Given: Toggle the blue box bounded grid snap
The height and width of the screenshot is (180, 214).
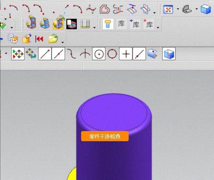Looking at the screenshot, I should click(x=169, y=54).
